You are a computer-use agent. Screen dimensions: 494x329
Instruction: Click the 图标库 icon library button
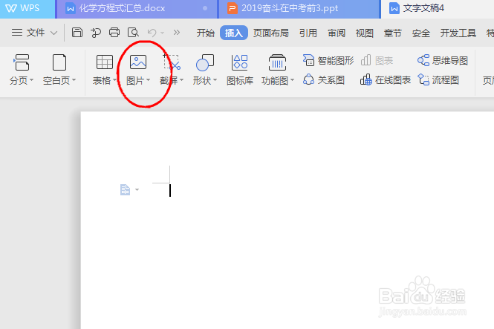point(240,68)
